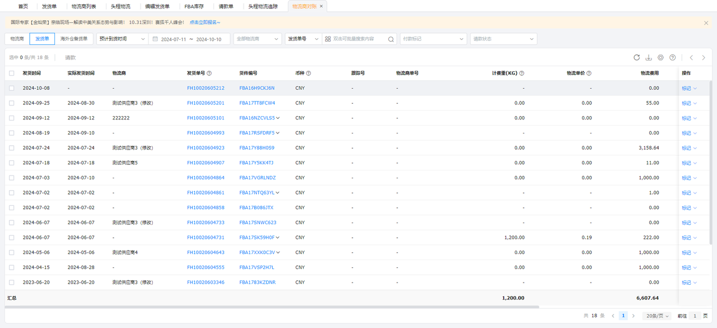
Task: Open the 20条/页 page size dropdown
Action: 656,316
